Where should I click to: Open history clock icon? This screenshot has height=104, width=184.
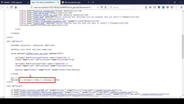click(x=155, y=7)
